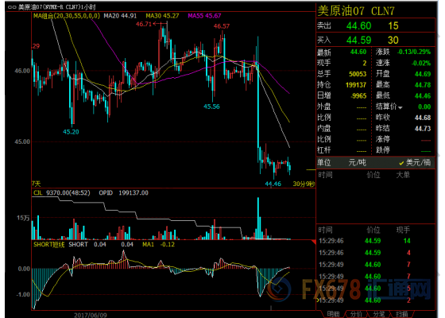Image resolution: width=445 pixels, height=318 pixels.
Task: Select the 美元/桶 unit option
Action: pos(418,162)
